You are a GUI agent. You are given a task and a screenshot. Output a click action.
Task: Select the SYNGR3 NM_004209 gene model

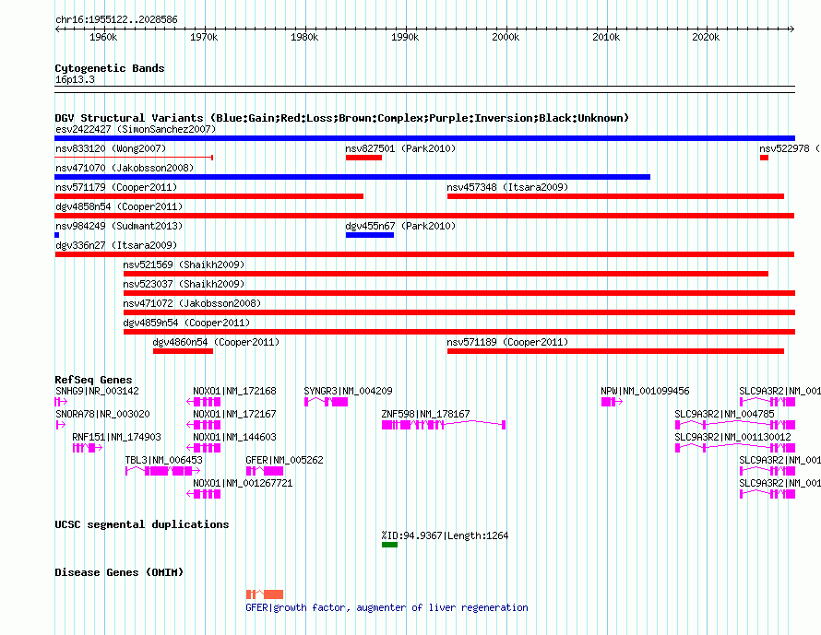click(326, 402)
